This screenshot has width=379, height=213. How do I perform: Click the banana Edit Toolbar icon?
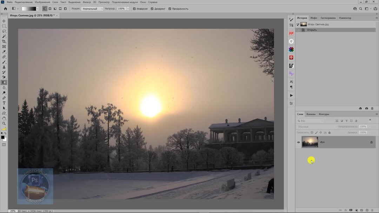coord(4,129)
